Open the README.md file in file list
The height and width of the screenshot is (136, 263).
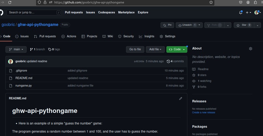[x=24, y=78]
